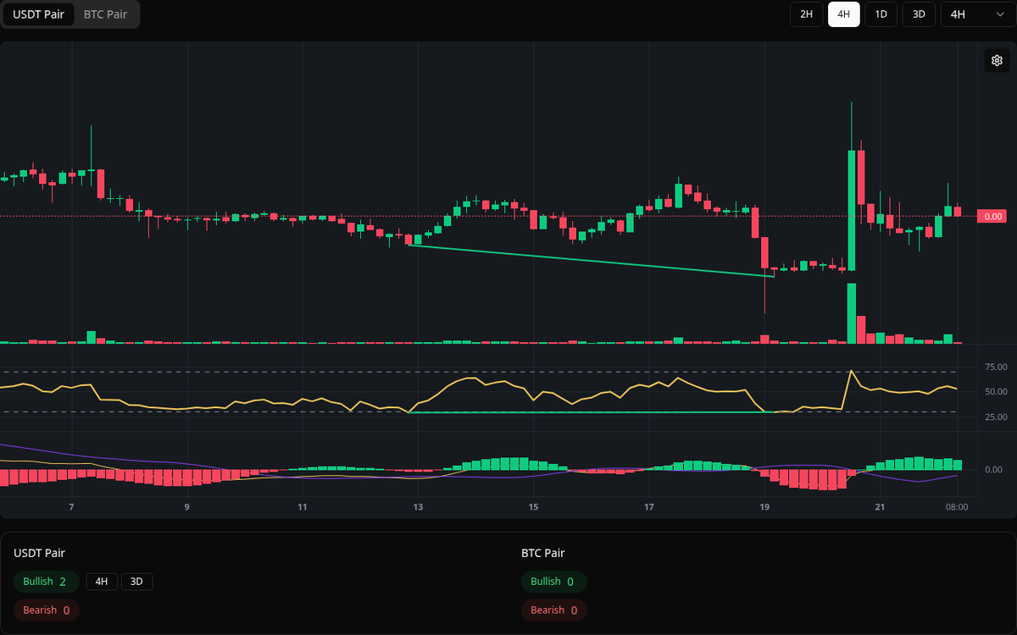This screenshot has height=635, width=1017.
Task: Select the 3D timeframe
Action: [918, 14]
